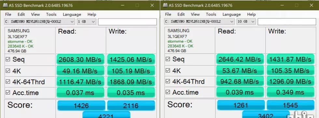319x118 pixels.
Task: Toggle Seq checkbox in right window
Action: click(168, 59)
